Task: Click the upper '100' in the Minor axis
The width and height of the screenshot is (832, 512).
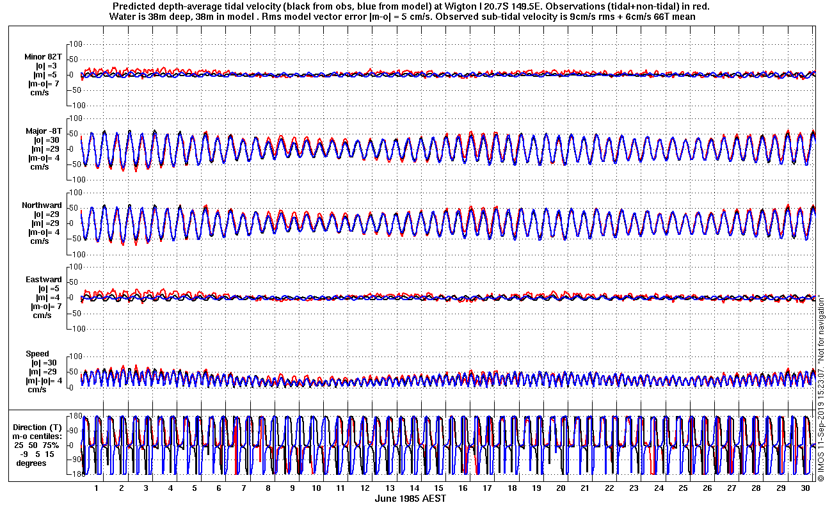Action: click(x=76, y=44)
